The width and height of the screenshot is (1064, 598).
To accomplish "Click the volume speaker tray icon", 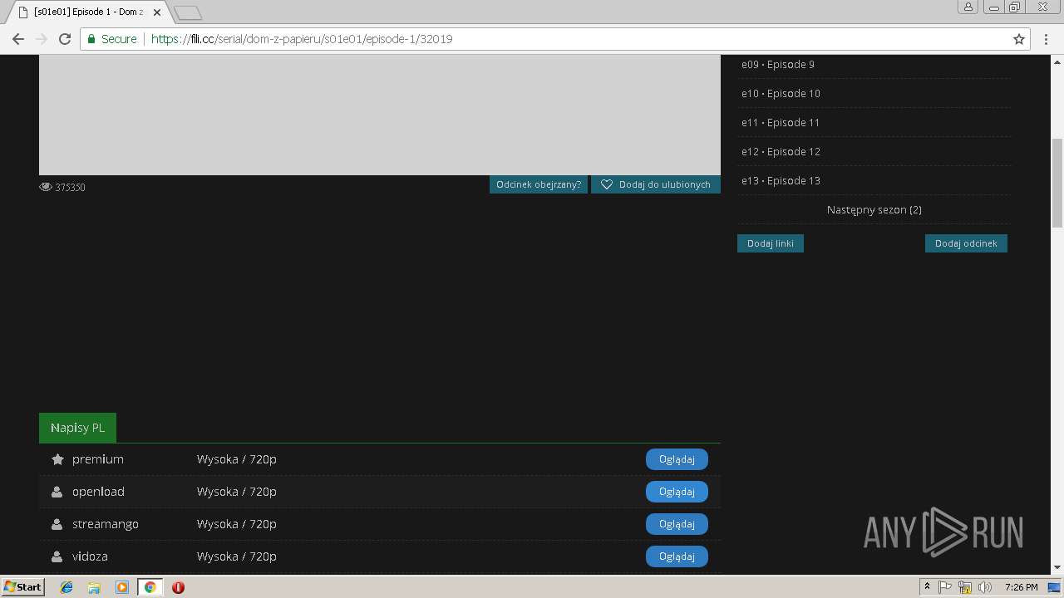I will click(985, 587).
